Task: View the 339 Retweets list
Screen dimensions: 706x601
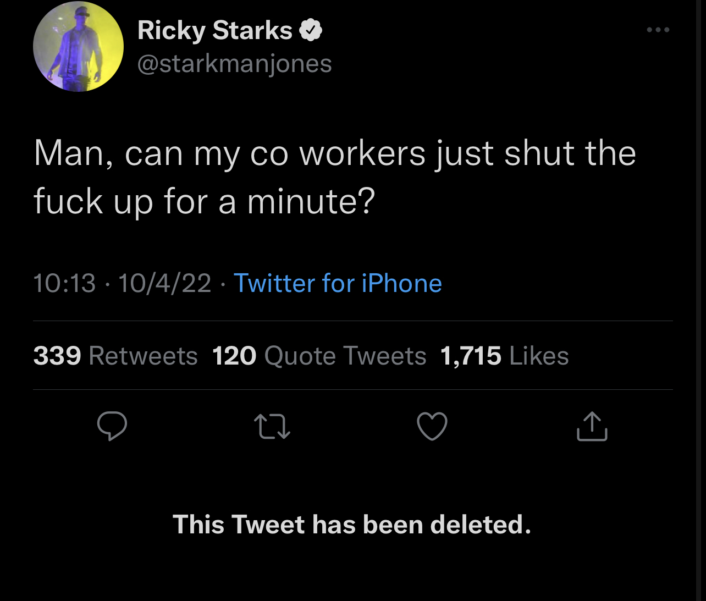Action: 115,356
